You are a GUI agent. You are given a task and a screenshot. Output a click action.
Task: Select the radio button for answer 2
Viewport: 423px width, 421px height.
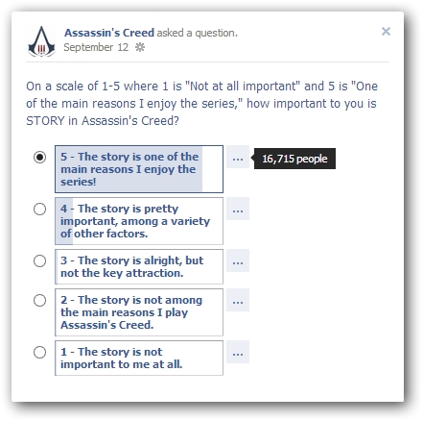[x=39, y=300]
